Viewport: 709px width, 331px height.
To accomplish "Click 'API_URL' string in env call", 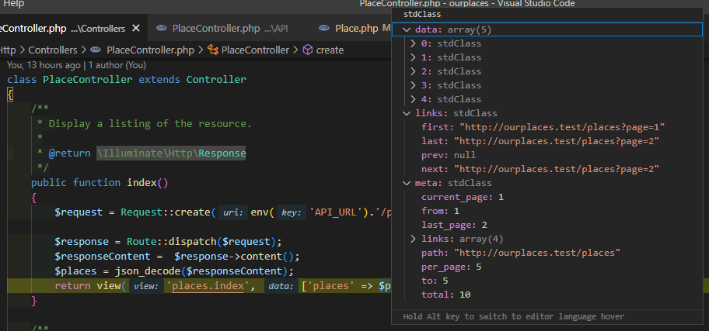I will [337, 212].
